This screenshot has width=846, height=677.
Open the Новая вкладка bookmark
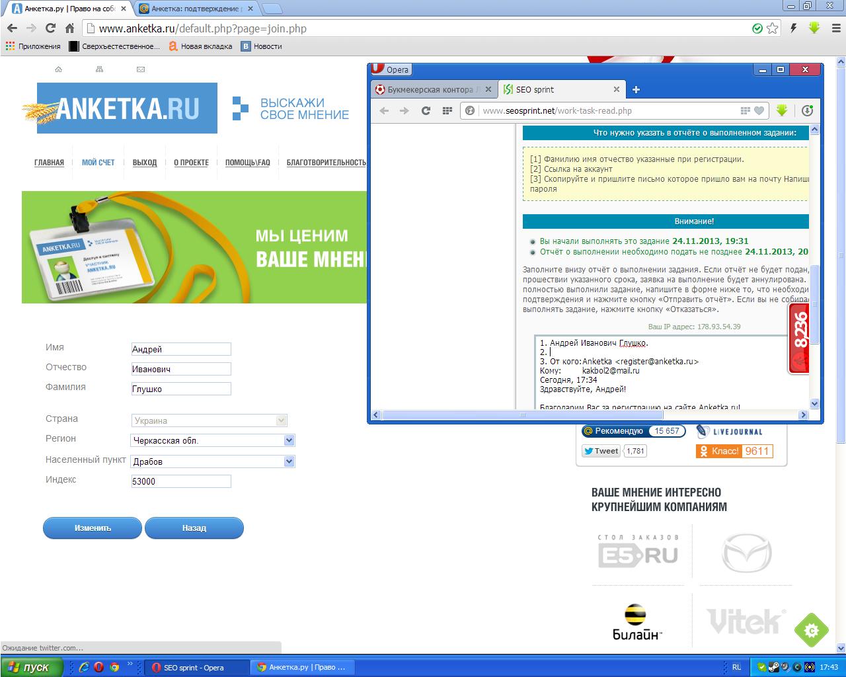pyautogui.click(x=201, y=46)
